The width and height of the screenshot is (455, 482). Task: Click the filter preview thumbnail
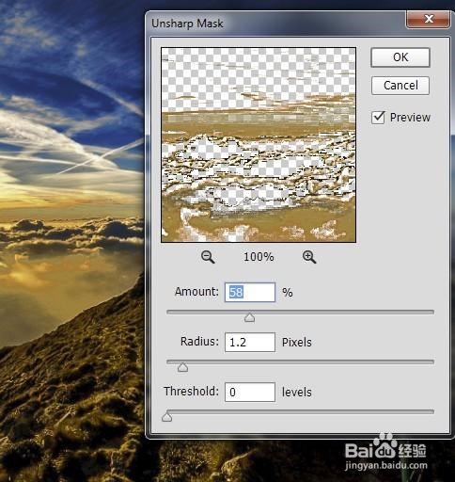[x=259, y=145]
